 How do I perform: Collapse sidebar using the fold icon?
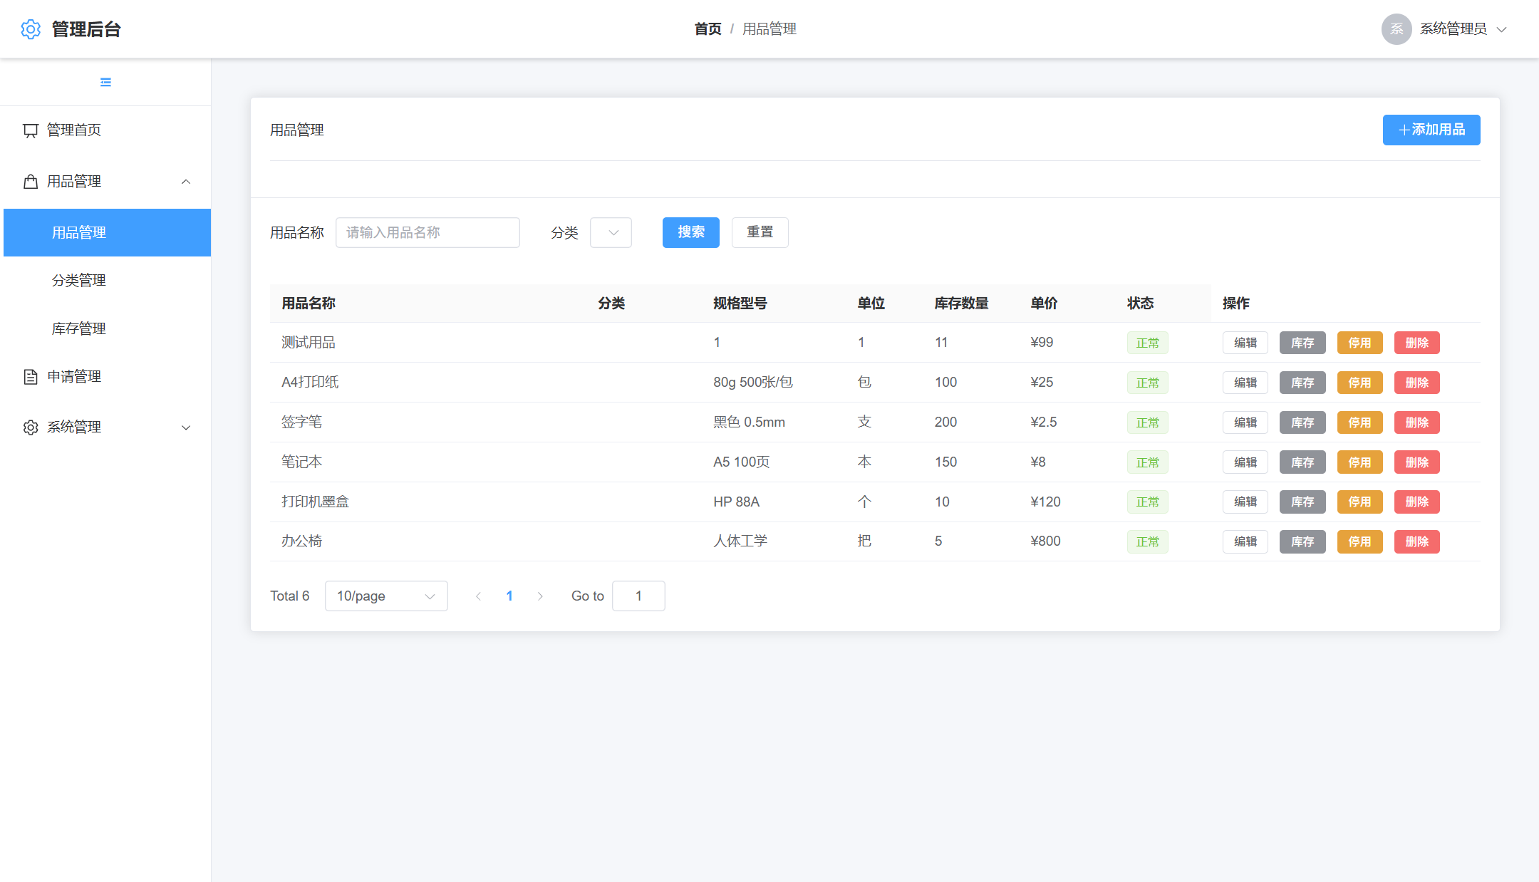click(105, 83)
